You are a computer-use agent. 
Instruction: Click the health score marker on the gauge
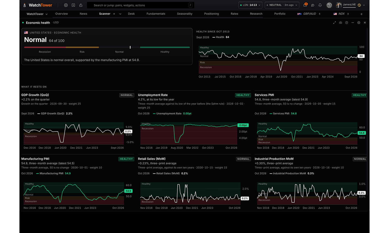click(130, 47)
